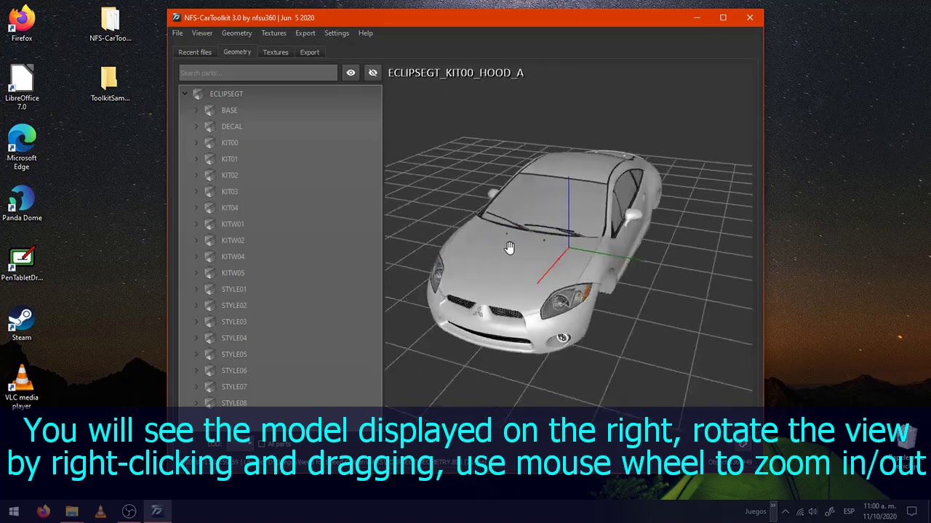Image resolution: width=931 pixels, height=523 pixels.
Task: Open the Steam desktop shortcut
Action: click(22, 324)
